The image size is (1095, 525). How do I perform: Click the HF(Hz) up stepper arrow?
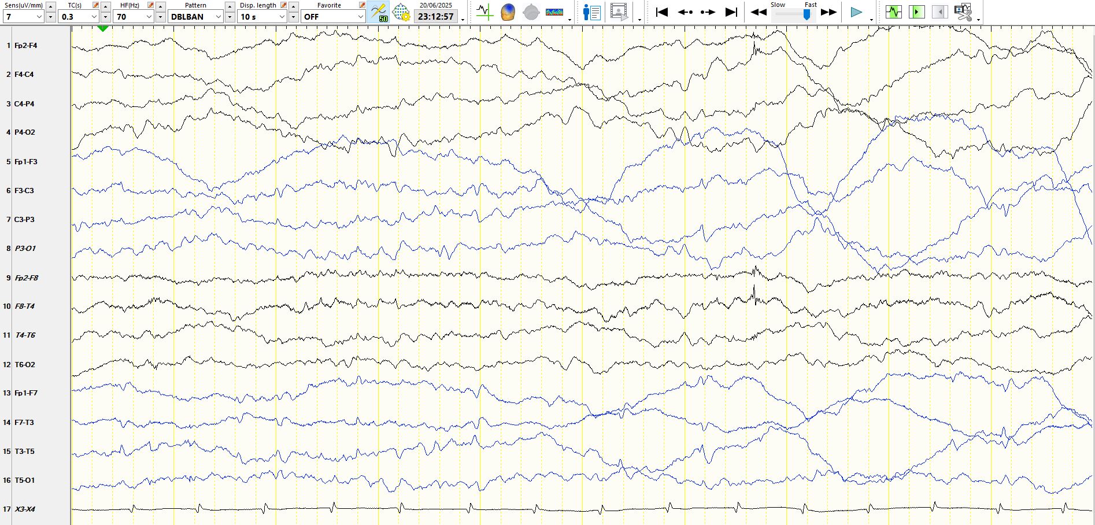coord(161,6)
